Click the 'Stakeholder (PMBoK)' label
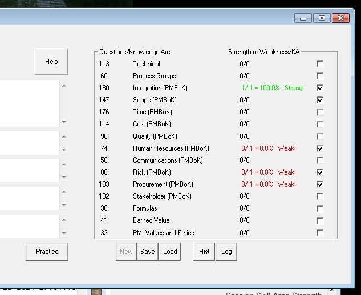 162,196
